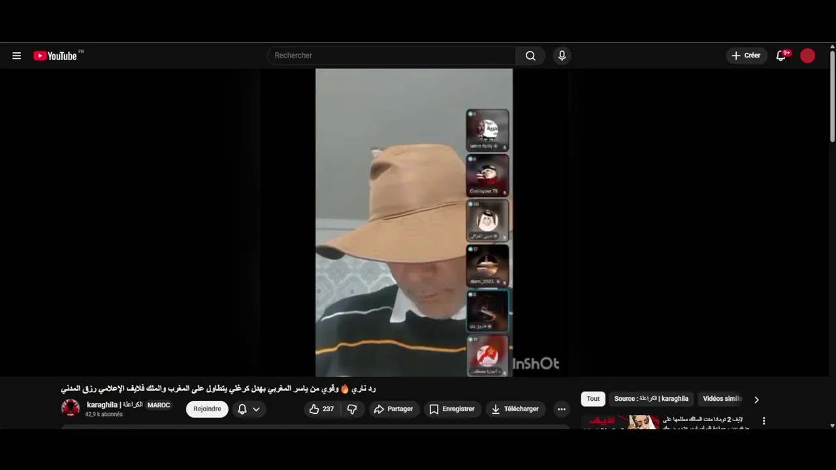Expand the subscription notification bell dropdown
The height and width of the screenshot is (470, 836).
point(248,409)
